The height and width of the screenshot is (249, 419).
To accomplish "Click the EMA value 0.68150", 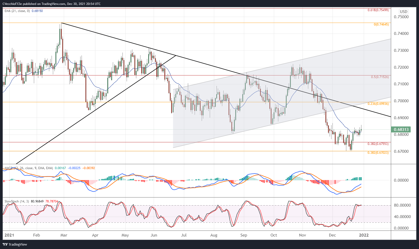I will [37, 11].
